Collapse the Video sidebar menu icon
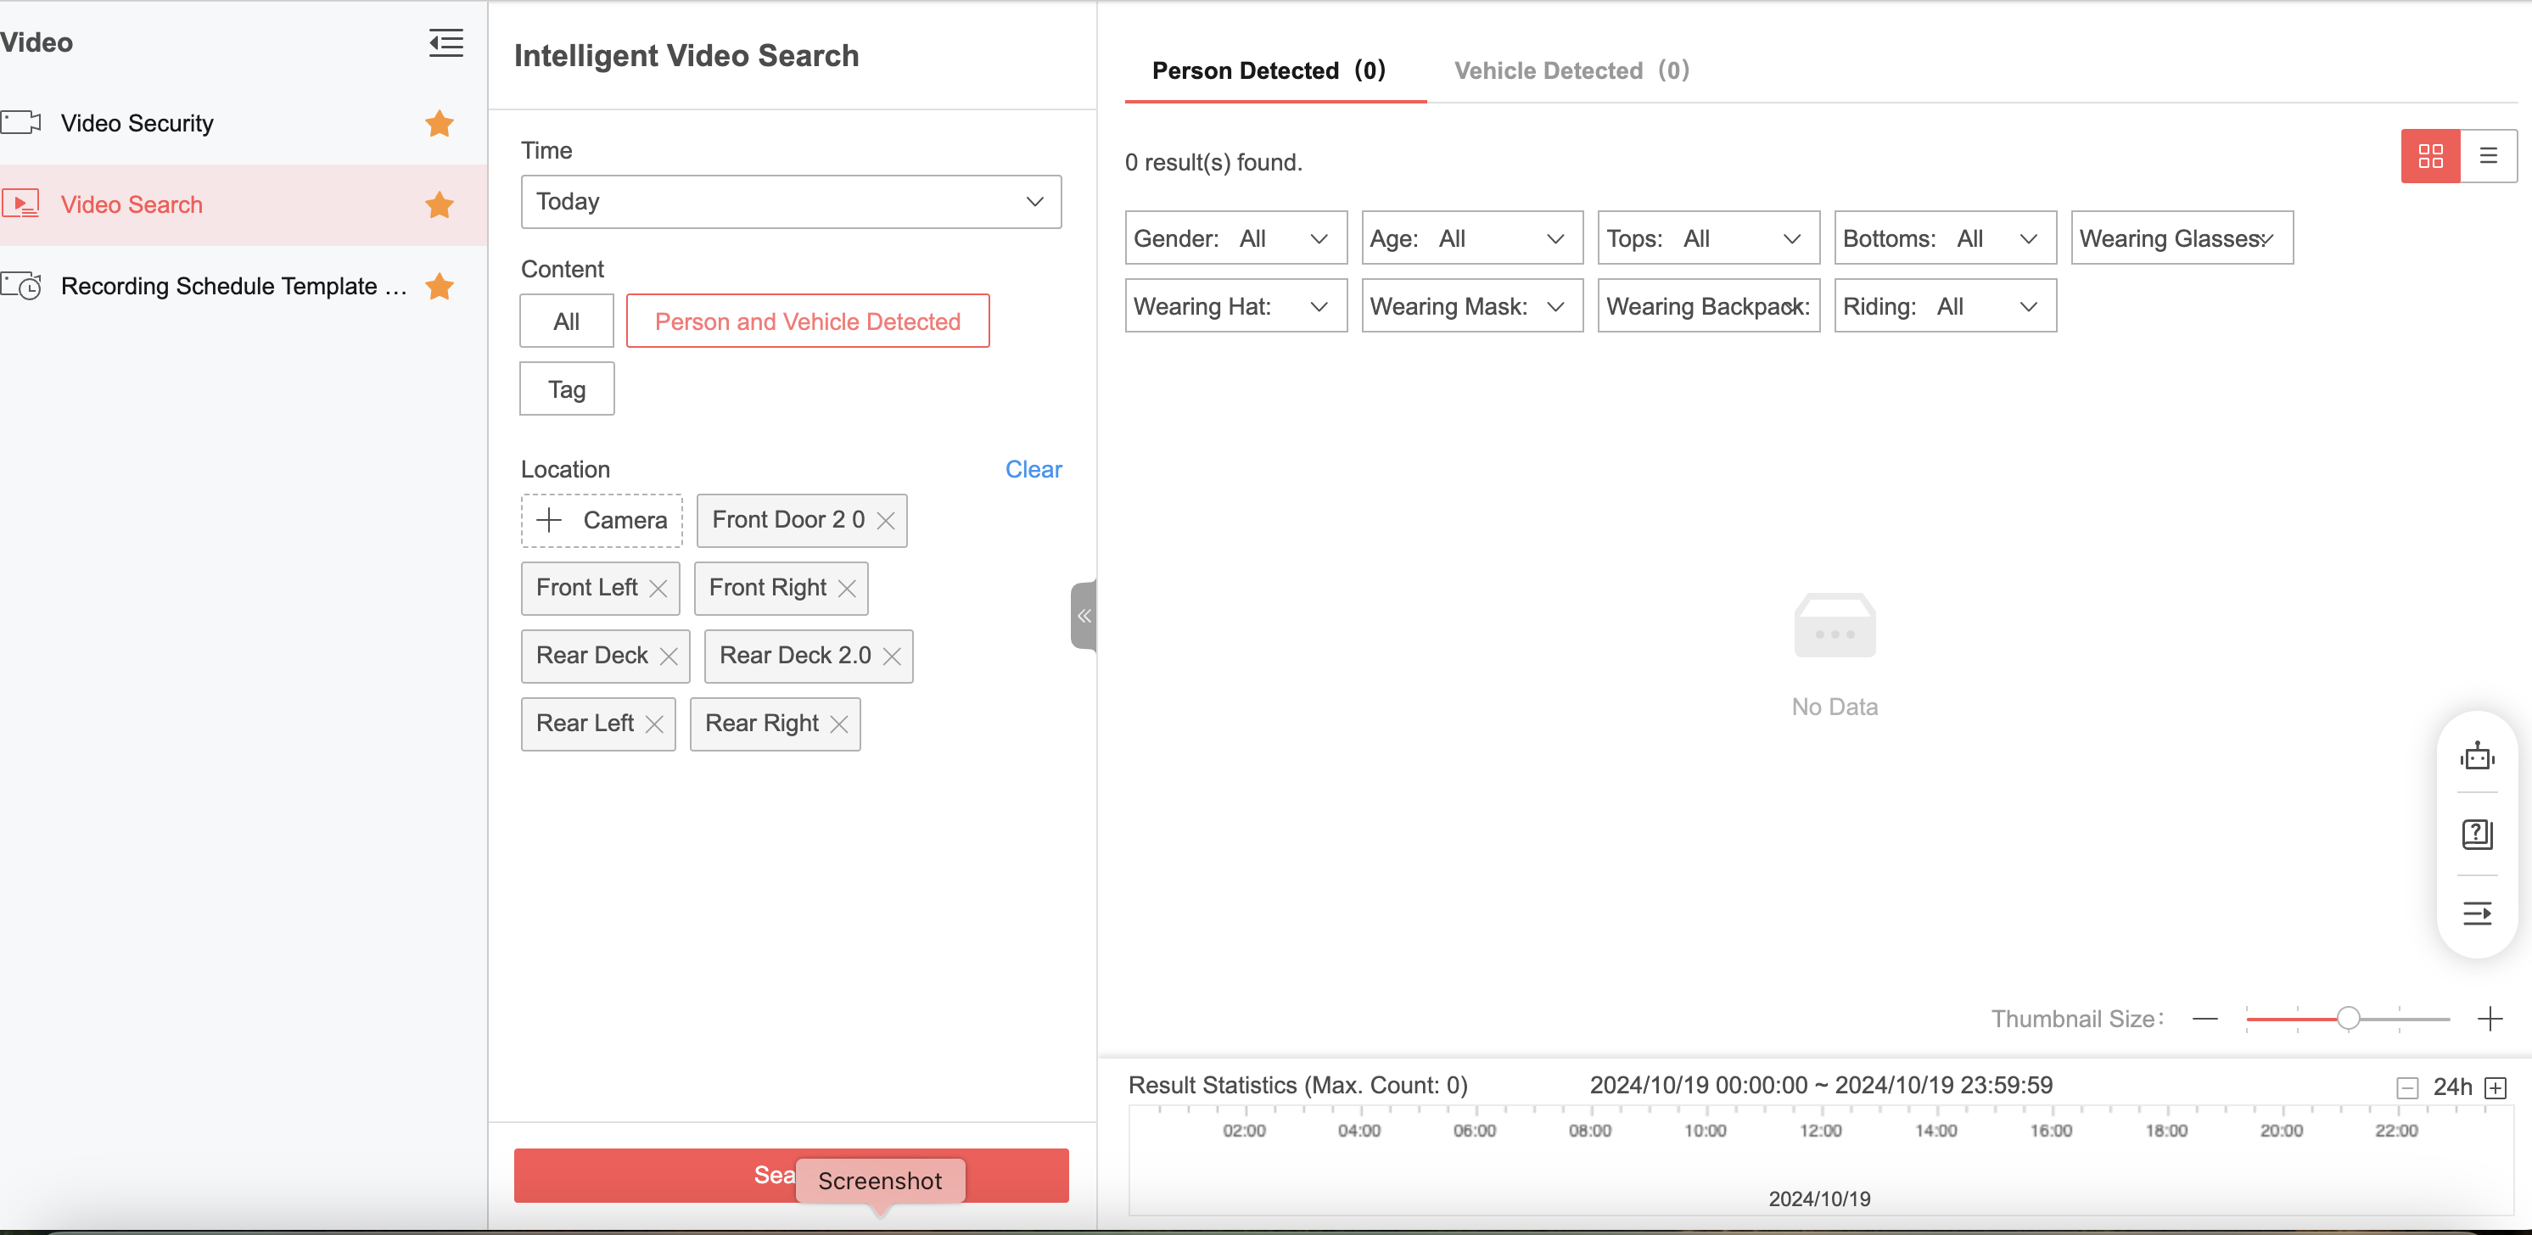This screenshot has width=2532, height=1235. [445, 42]
